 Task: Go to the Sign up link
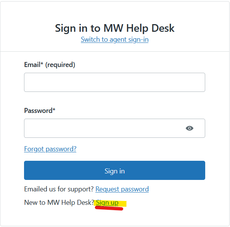click(107, 203)
